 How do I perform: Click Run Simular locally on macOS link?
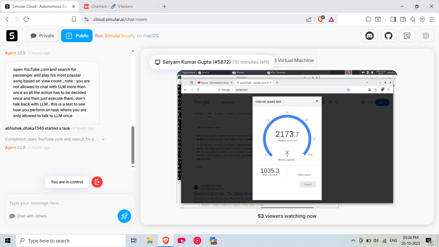[127, 36]
